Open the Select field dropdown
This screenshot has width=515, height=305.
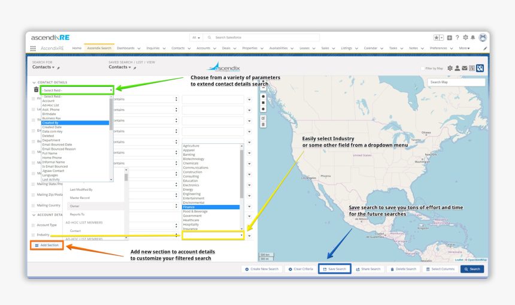77,90
